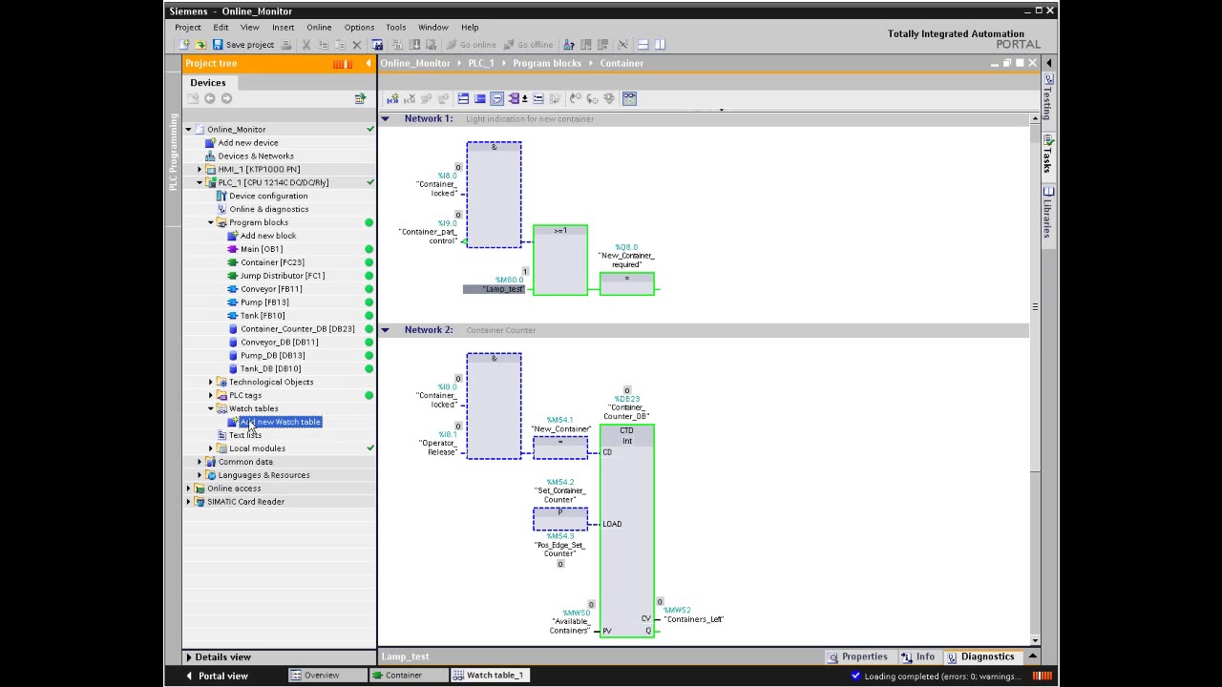Click the Delete X icon in main toolbar
The height and width of the screenshot is (687, 1222).
click(357, 45)
